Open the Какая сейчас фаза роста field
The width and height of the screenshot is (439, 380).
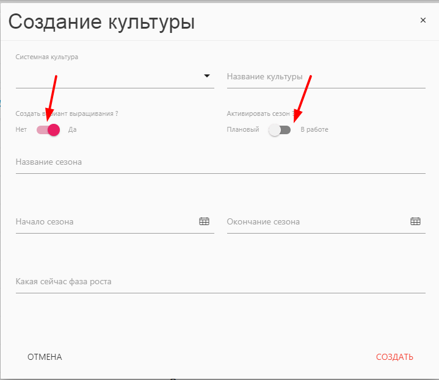[220, 282]
